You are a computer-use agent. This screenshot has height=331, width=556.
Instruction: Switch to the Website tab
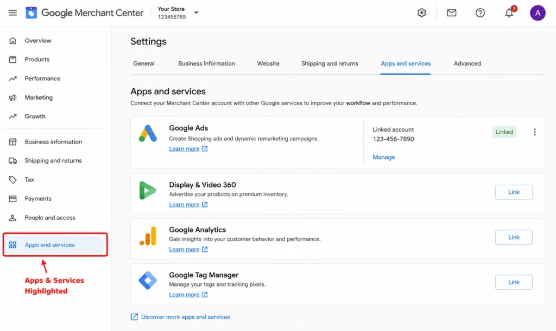268,64
